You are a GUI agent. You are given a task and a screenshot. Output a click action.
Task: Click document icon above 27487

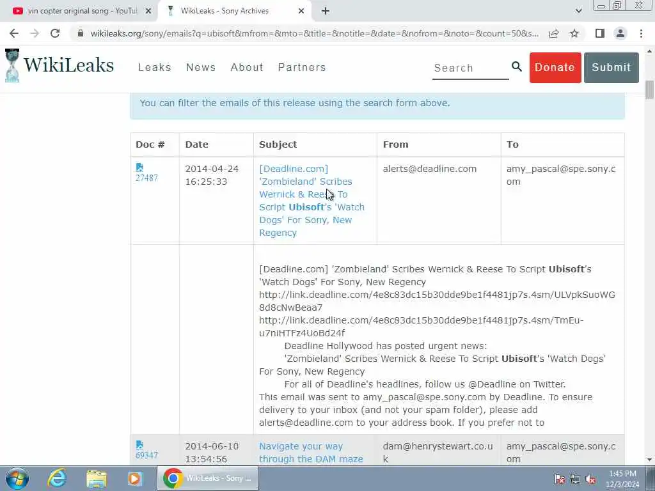pyautogui.click(x=139, y=168)
